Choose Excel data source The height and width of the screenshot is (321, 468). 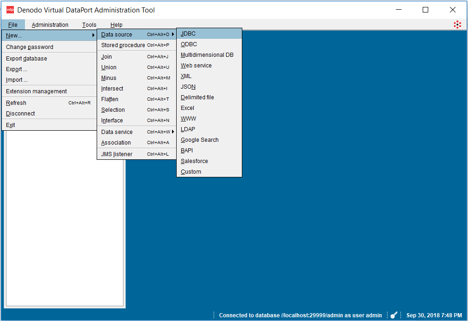pos(209,108)
